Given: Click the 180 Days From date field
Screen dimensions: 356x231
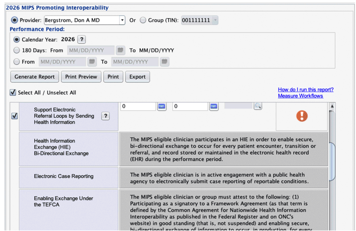Looking at the screenshot, I should click(91, 50).
